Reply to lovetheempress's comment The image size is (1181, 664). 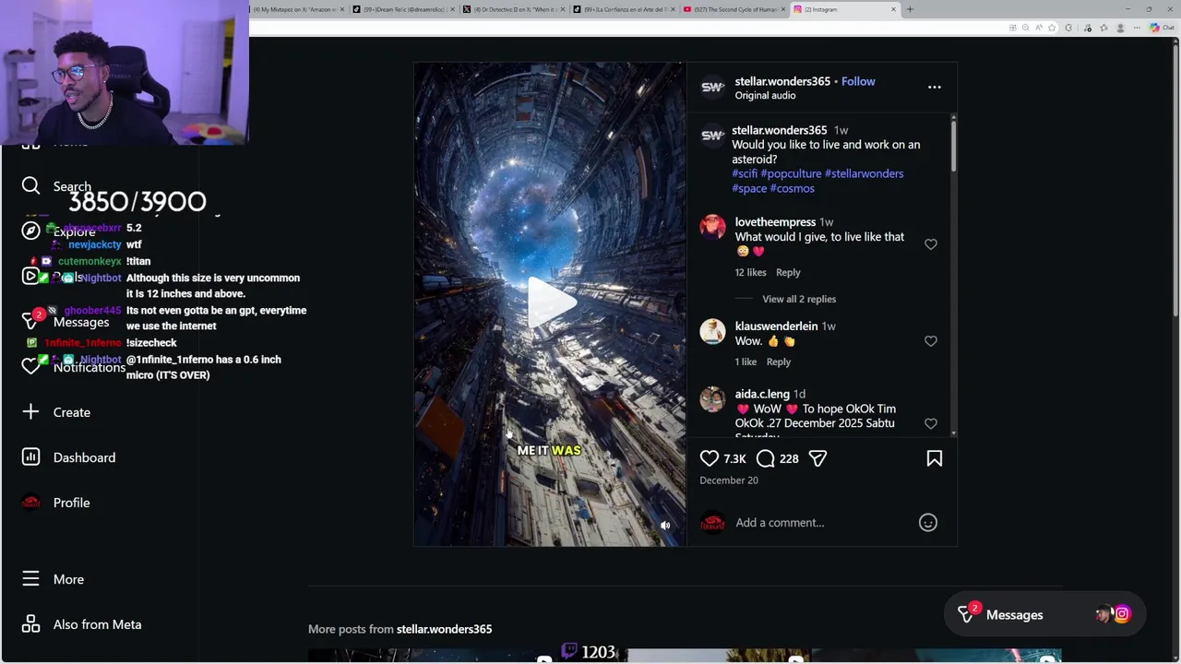click(x=788, y=272)
